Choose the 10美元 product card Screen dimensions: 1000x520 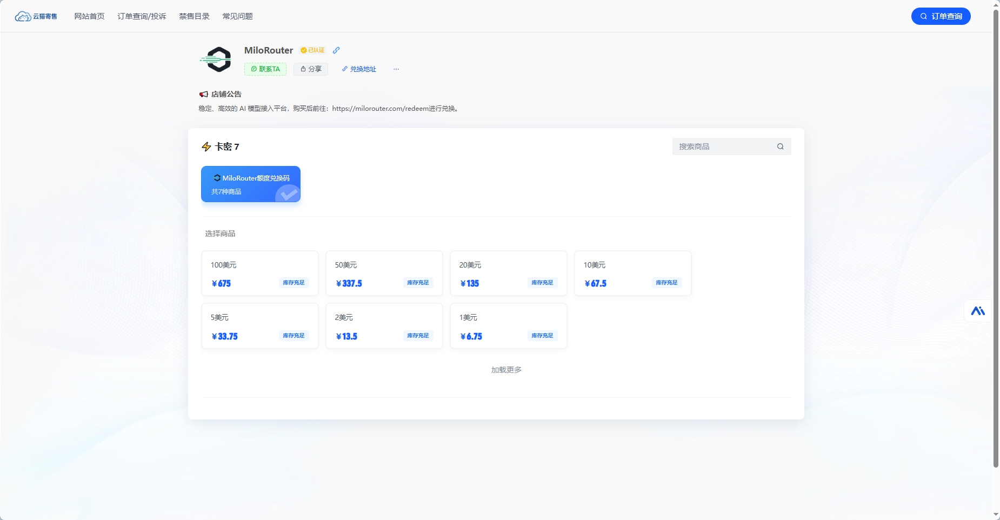point(633,273)
